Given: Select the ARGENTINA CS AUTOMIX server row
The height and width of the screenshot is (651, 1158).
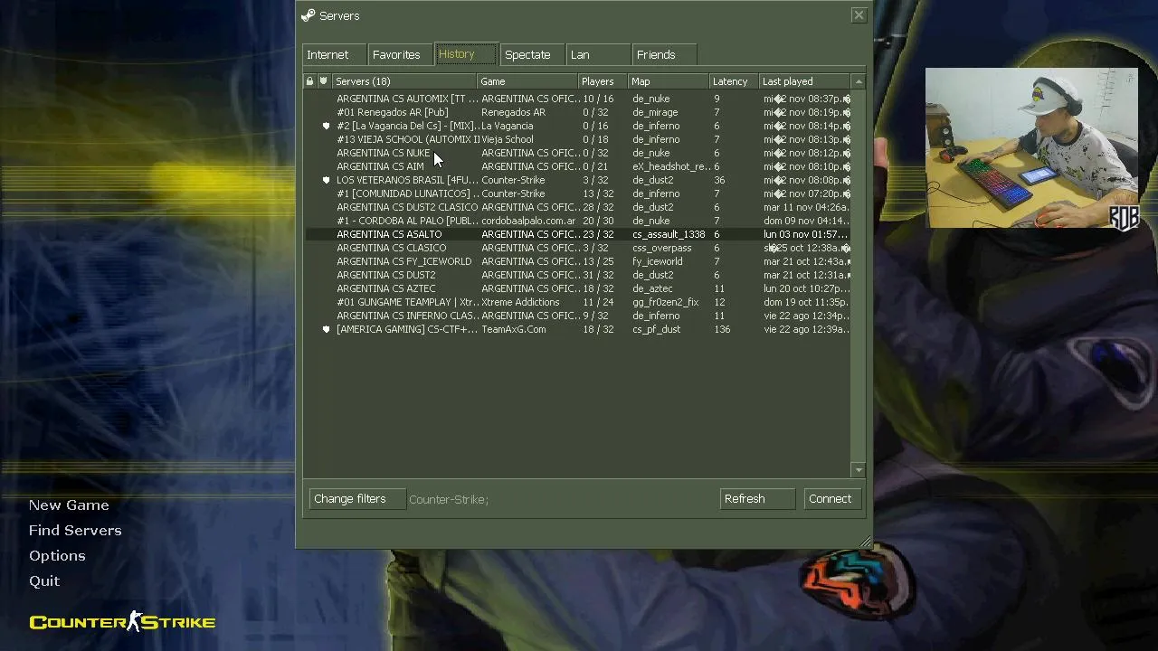Looking at the screenshot, I should [x=578, y=99].
